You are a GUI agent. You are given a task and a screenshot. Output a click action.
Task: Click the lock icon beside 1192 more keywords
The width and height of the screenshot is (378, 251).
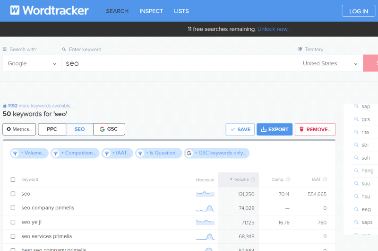click(5, 106)
